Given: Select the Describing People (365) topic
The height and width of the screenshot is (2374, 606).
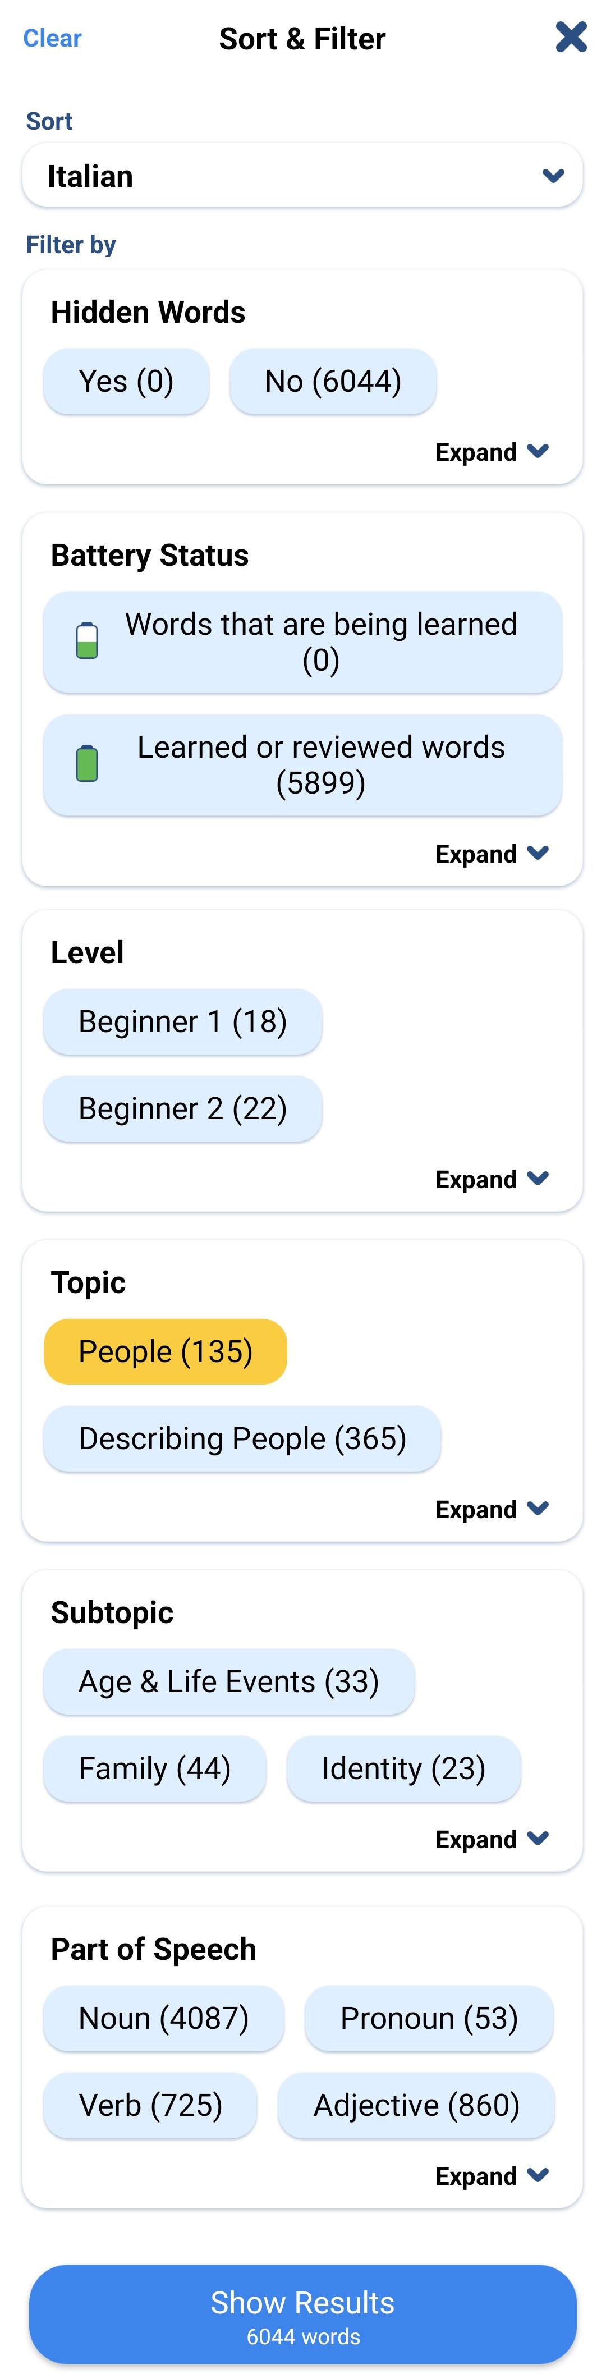Looking at the screenshot, I should pyautogui.click(x=242, y=1438).
